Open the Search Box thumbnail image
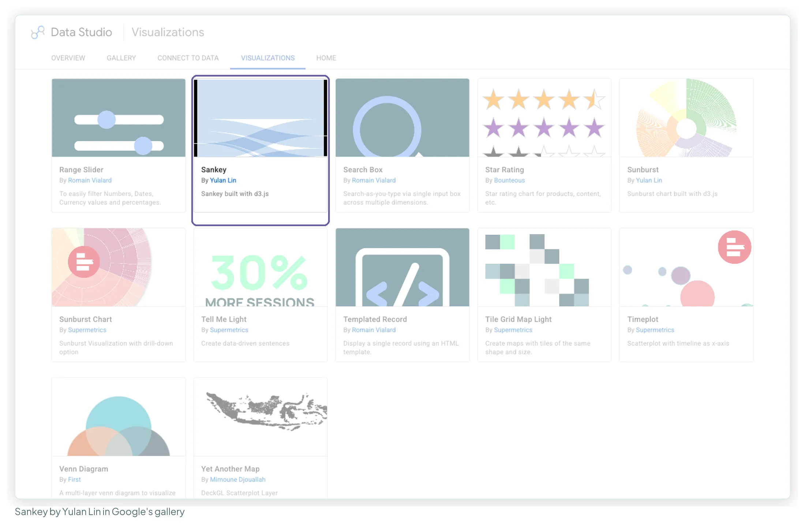The height and width of the screenshot is (526, 805). pos(402,118)
